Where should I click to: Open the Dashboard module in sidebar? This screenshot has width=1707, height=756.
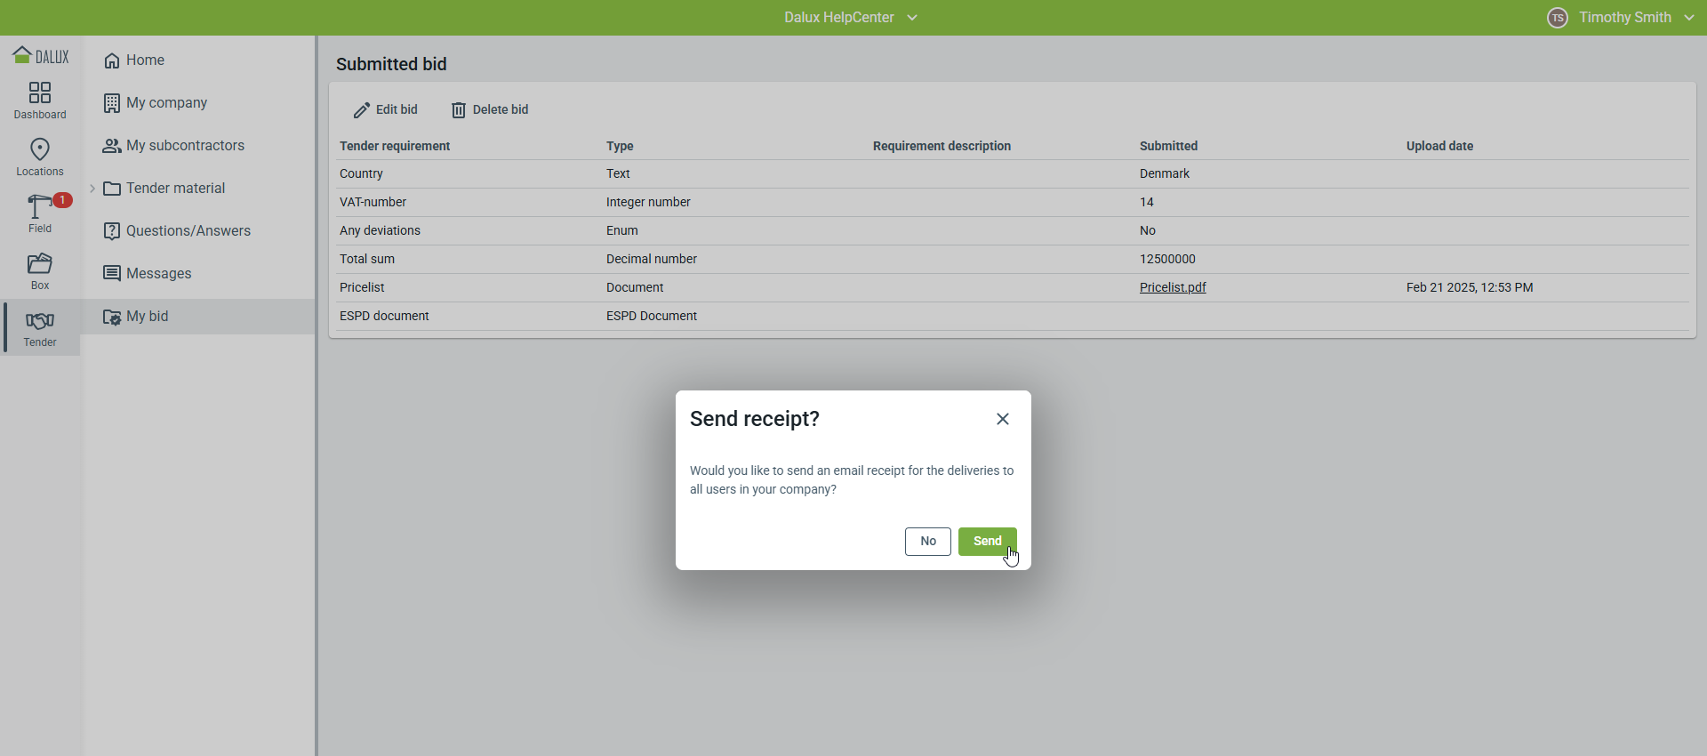[40, 100]
